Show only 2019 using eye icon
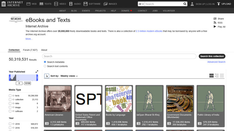The height and width of the screenshot is (131, 234). pos(13,124)
